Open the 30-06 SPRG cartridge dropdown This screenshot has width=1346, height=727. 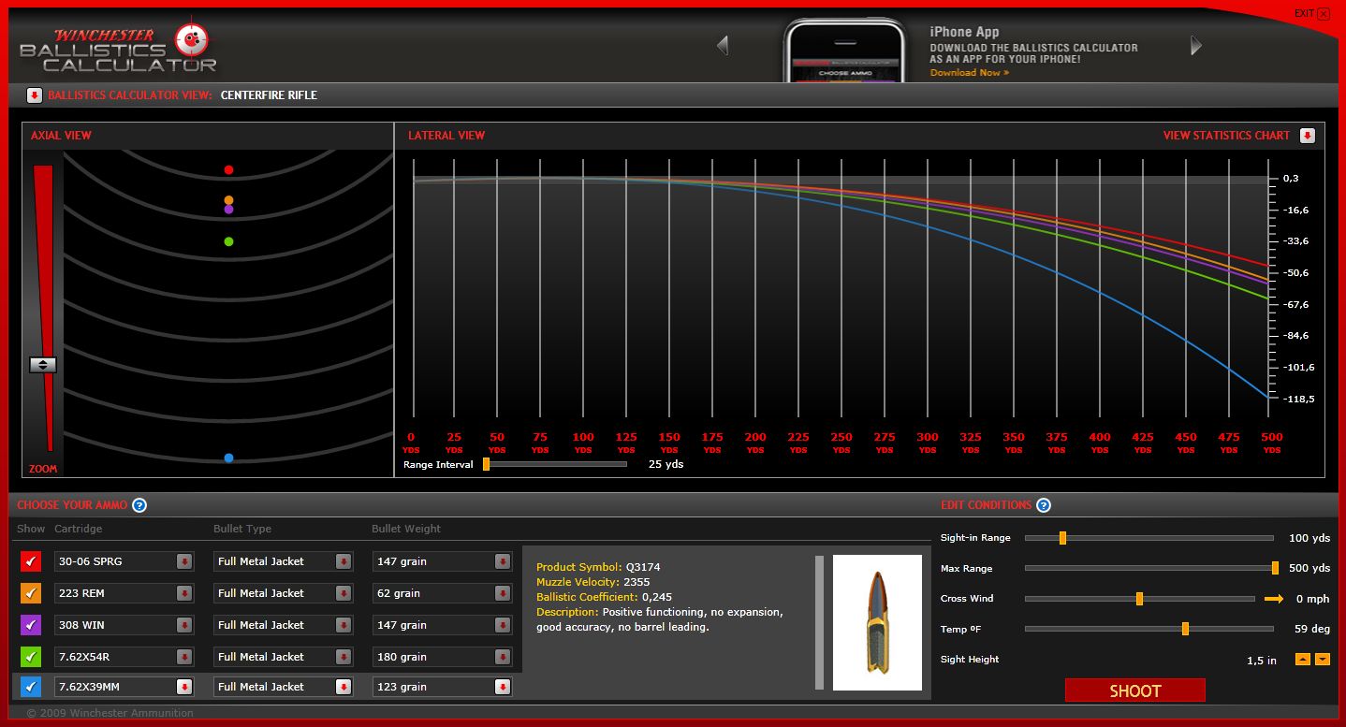[184, 561]
